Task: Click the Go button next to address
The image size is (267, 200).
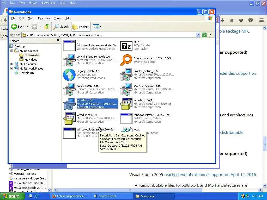Action: (x=207, y=35)
